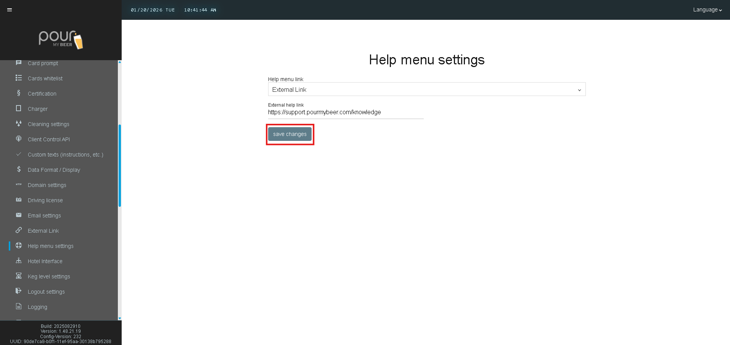This screenshot has height=345, width=730.
Task: Click the Cleaning settings droplet icon
Action: point(18,124)
